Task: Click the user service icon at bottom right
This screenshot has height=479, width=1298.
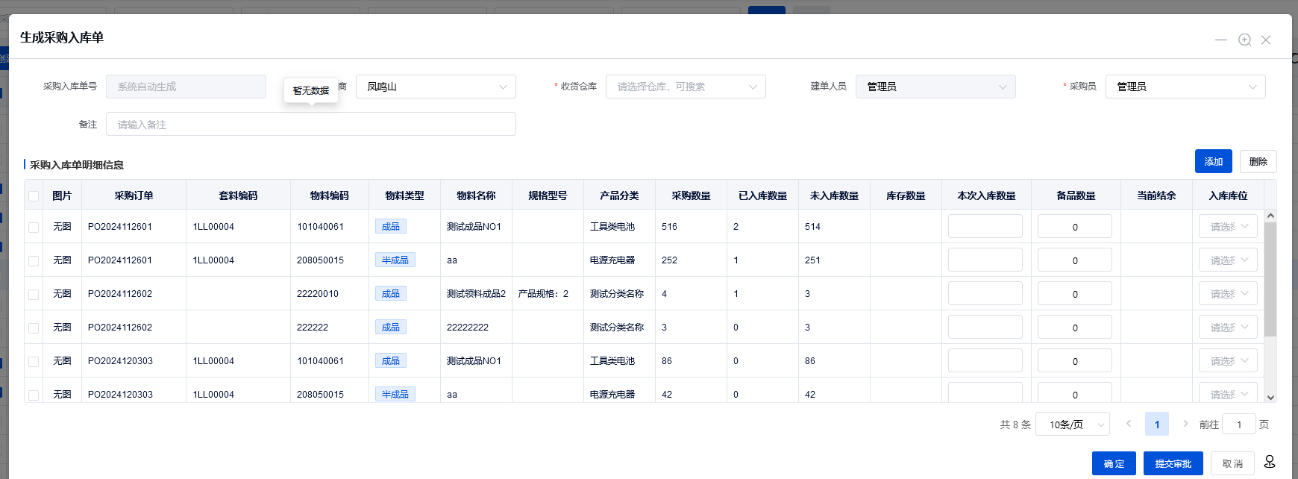Action: tap(1270, 463)
